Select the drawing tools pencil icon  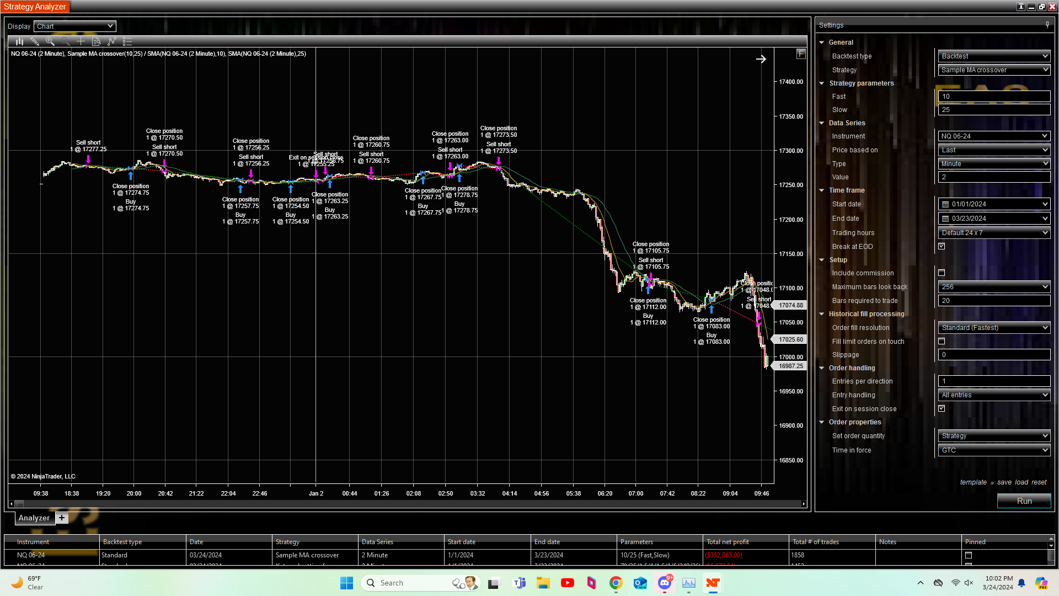(35, 41)
